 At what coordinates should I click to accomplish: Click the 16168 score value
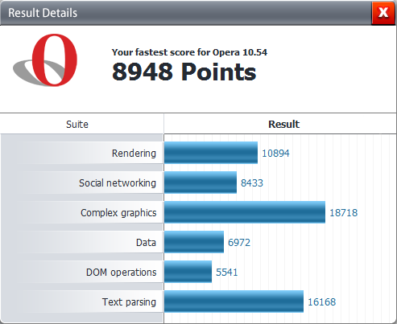(x=322, y=302)
